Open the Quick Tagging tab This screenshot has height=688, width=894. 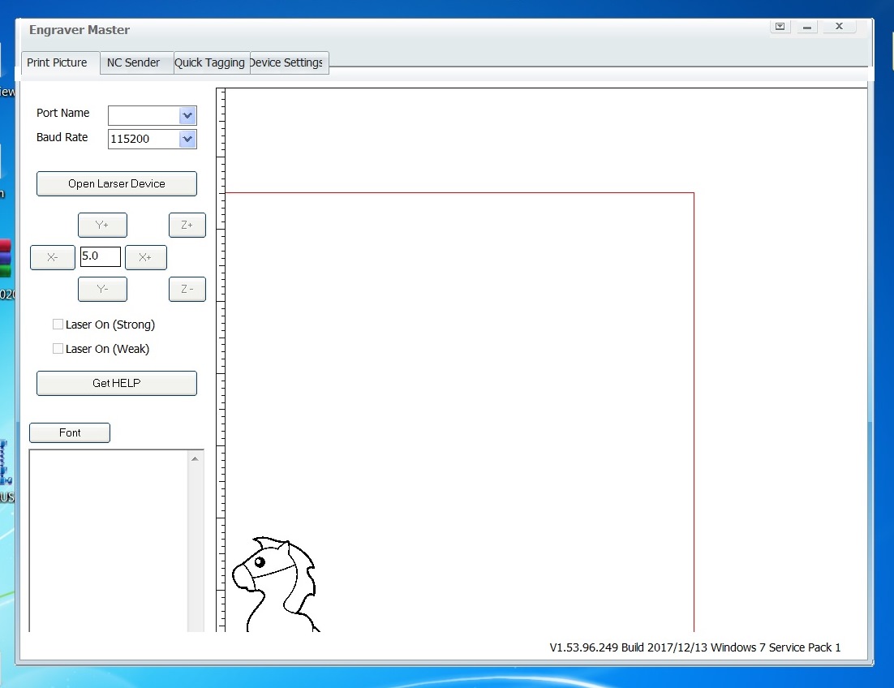[212, 62]
